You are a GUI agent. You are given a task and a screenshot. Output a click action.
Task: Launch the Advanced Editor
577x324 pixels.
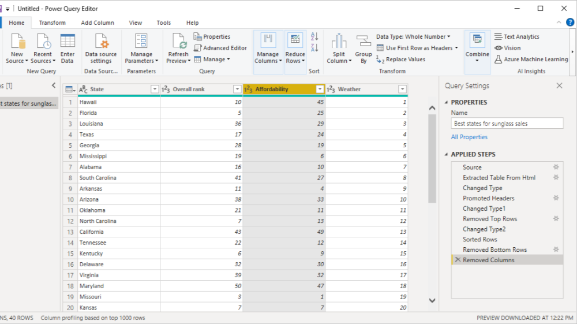[x=220, y=48]
